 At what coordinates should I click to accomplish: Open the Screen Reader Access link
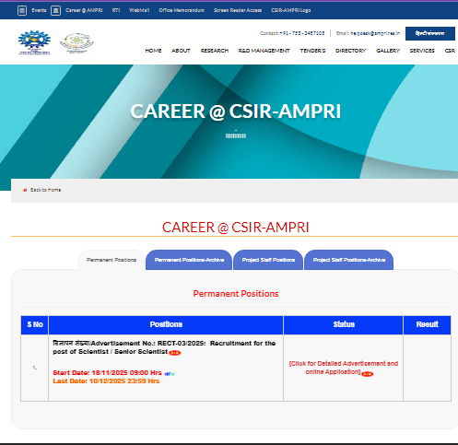point(238,10)
